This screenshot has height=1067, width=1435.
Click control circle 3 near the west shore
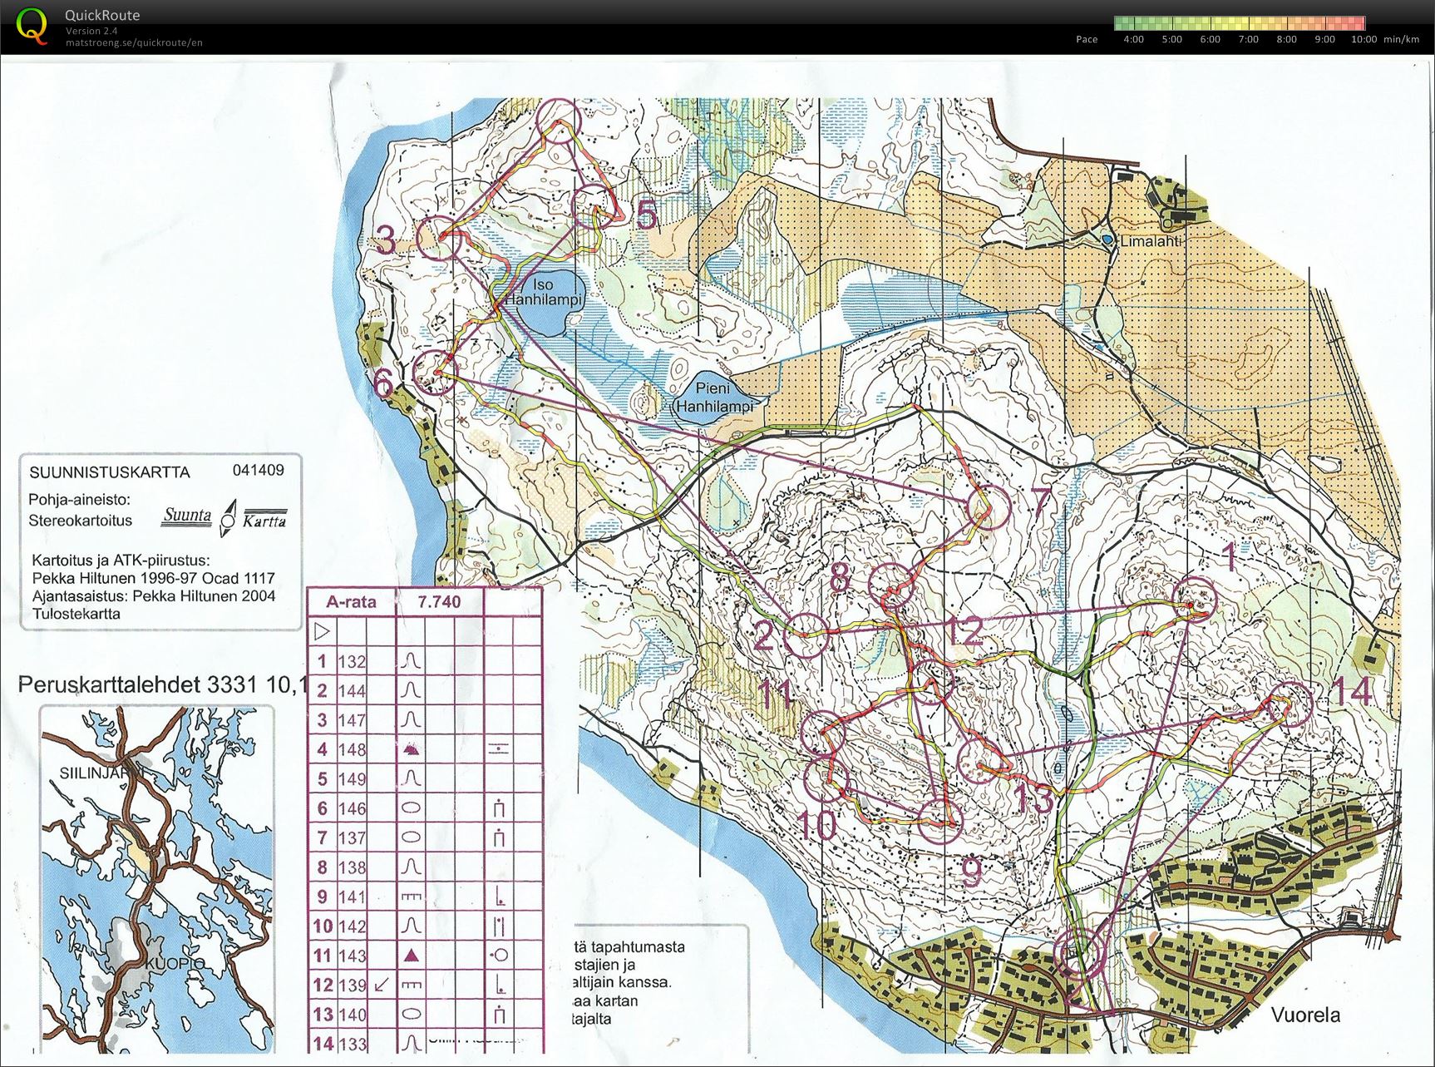[438, 238]
